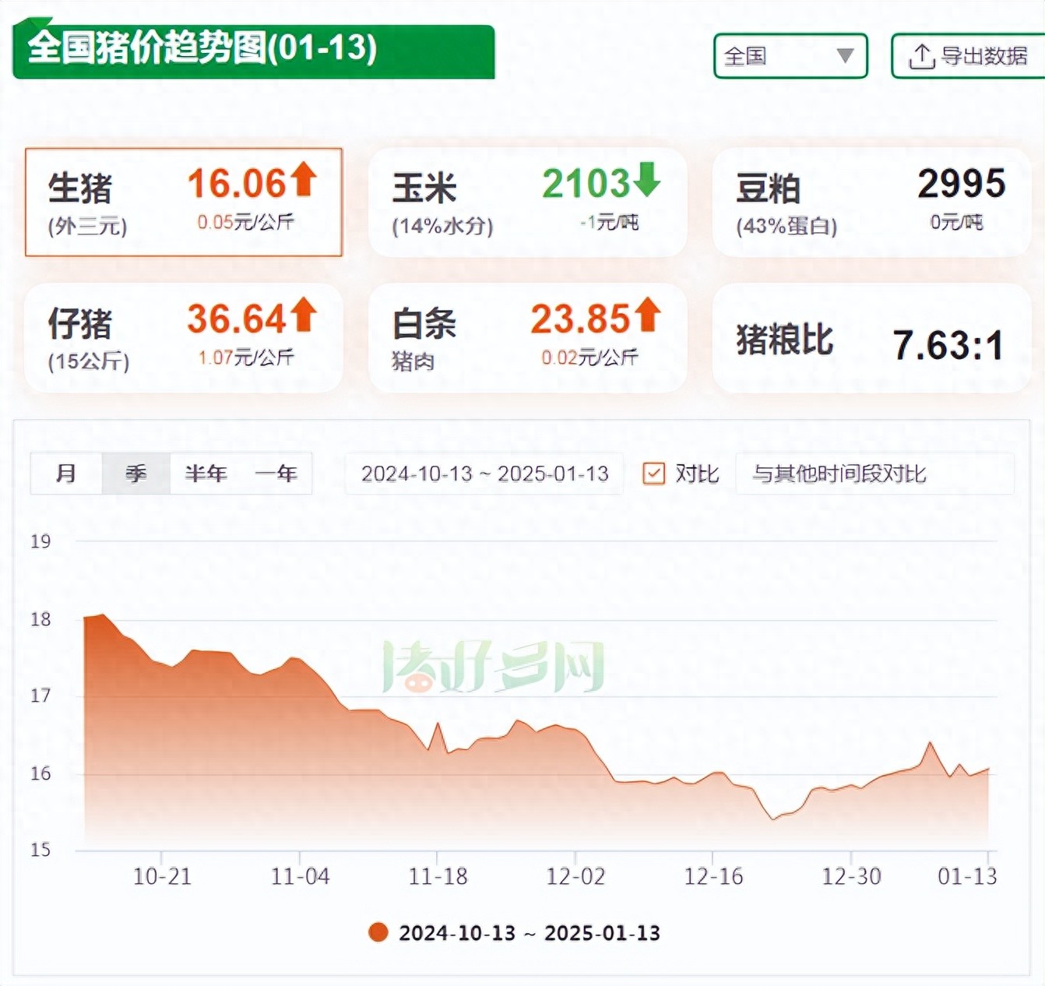
Task: Click the 11-04 x-axis label
Action: click(300, 877)
